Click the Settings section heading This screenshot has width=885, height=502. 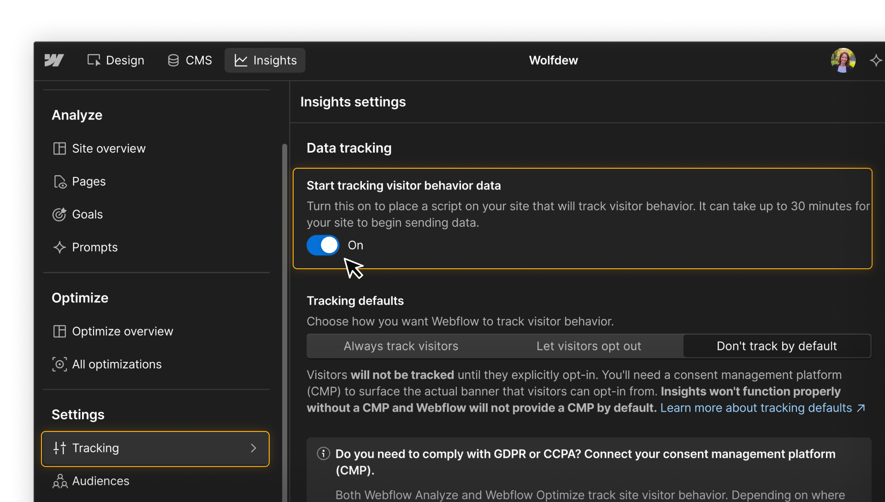coord(78,414)
